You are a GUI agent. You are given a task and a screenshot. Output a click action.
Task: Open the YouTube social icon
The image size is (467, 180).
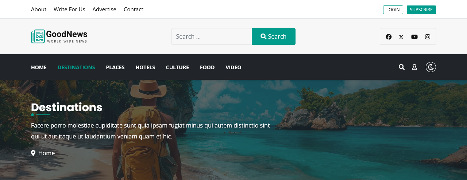[x=414, y=37]
